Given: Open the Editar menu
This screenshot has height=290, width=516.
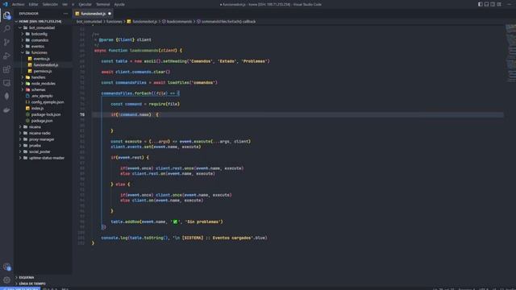Looking at the screenshot, I should tap(33, 4).
